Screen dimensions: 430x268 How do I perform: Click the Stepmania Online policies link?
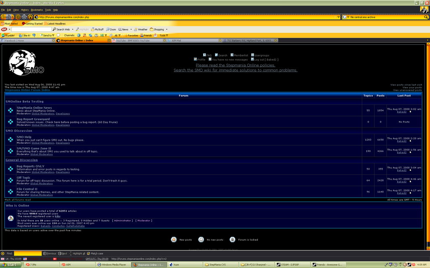pos(235,65)
